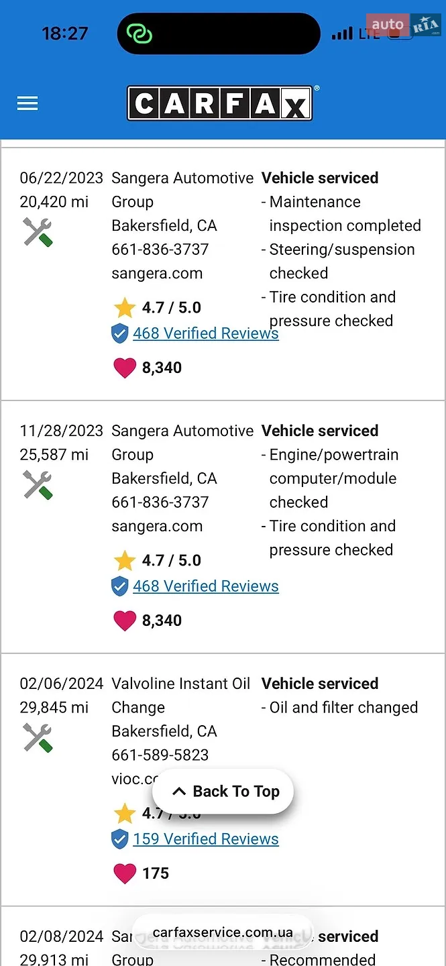Tap the green link icon in dynamic island
The image size is (446, 966).
(x=140, y=34)
